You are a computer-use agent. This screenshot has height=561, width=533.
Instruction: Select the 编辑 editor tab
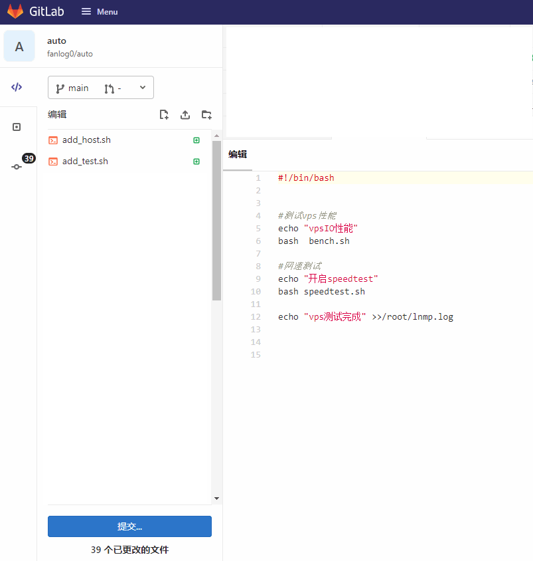(x=238, y=155)
